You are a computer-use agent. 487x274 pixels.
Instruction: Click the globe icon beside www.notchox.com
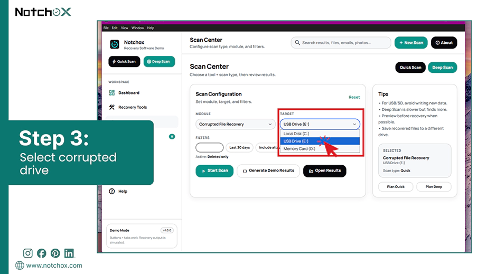click(20, 266)
